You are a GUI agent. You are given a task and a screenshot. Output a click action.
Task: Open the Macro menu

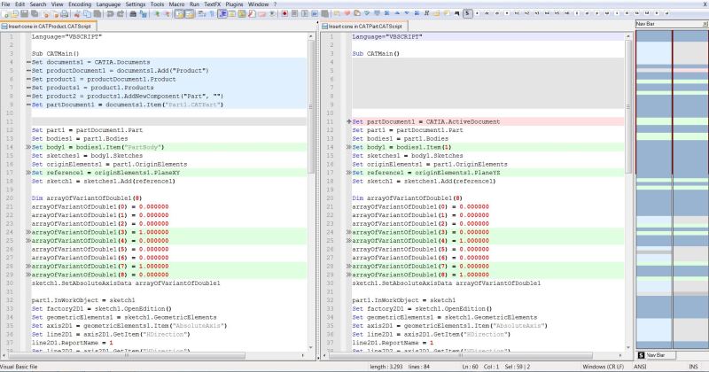click(176, 4)
